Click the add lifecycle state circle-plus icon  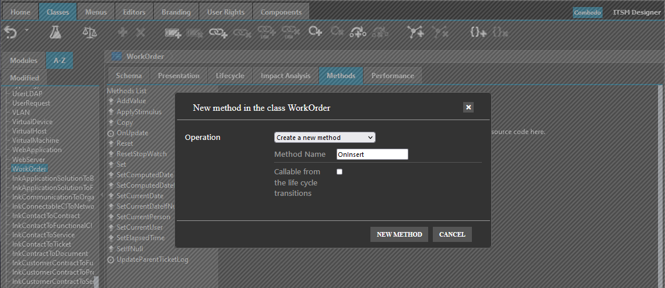click(315, 32)
